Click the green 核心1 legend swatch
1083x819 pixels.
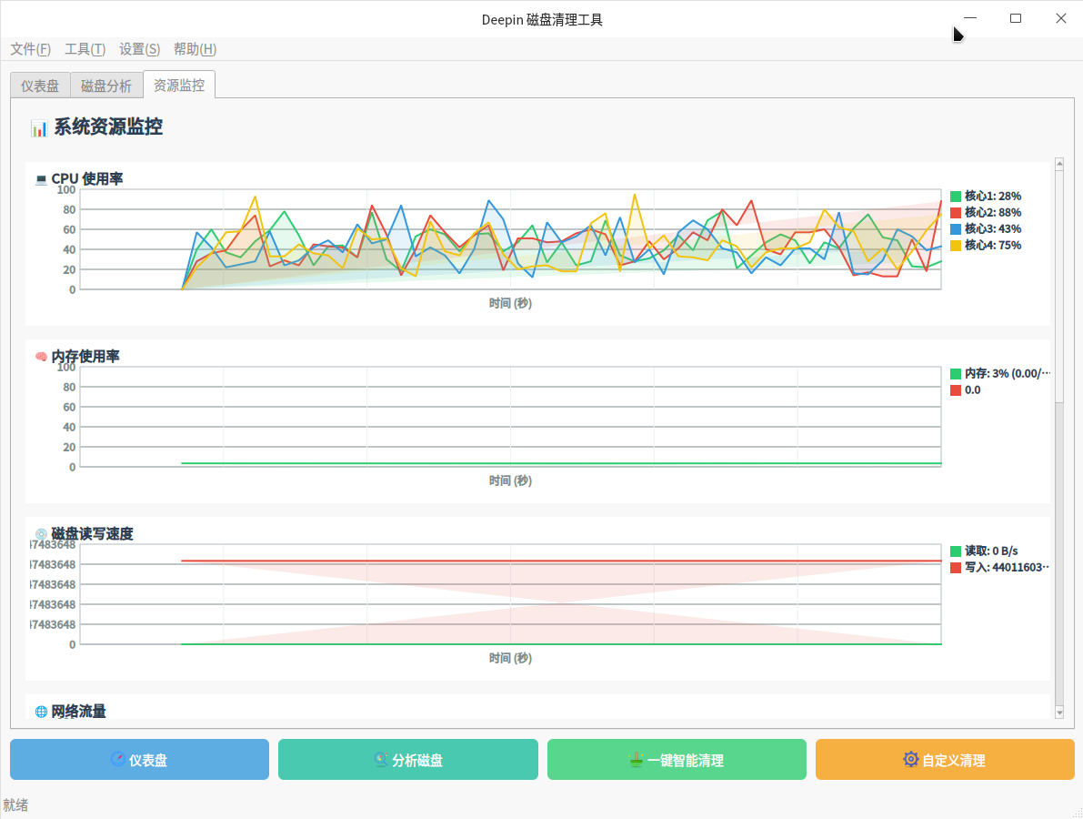pyautogui.click(x=956, y=197)
